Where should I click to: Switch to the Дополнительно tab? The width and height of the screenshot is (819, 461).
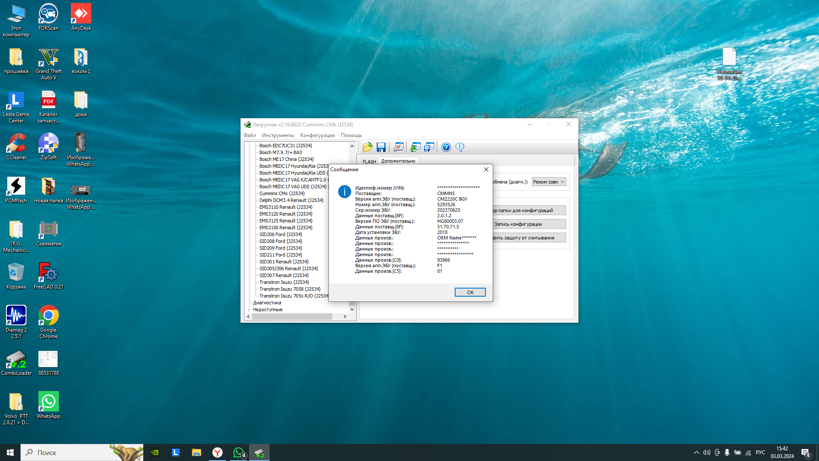398,161
